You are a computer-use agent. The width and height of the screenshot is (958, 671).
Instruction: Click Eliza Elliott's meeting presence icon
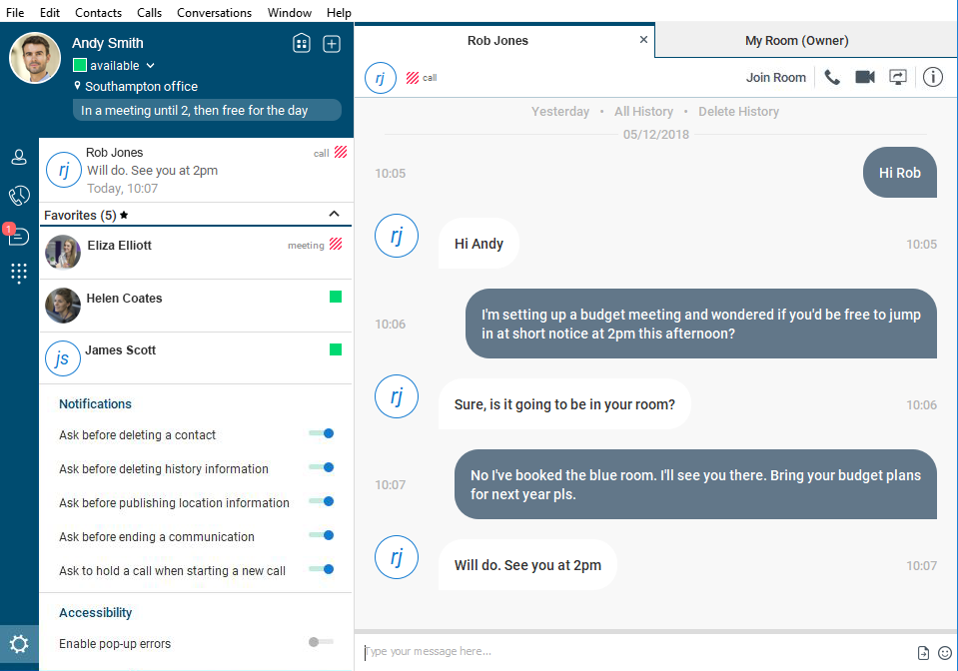(336, 245)
